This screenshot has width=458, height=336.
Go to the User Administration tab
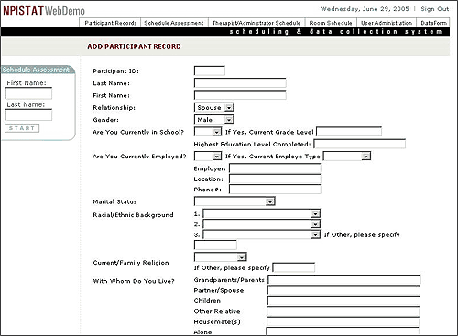tap(387, 23)
